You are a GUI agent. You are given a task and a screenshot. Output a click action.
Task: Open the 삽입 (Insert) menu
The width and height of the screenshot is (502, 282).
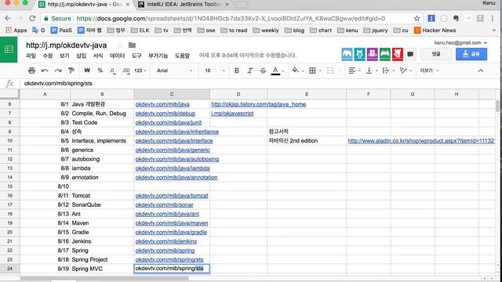[82, 56]
